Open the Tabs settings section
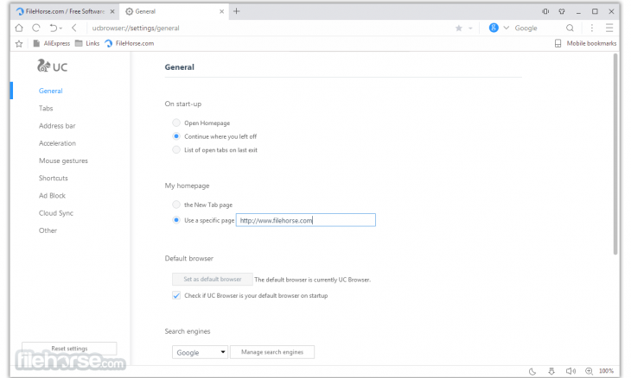Screen dimensions: 631x378 [46, 108]
